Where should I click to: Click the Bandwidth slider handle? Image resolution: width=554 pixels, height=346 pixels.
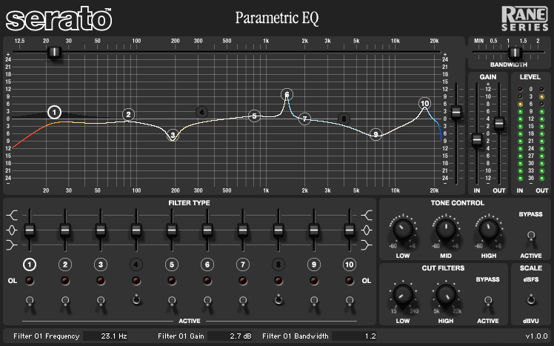pos(515,52)
